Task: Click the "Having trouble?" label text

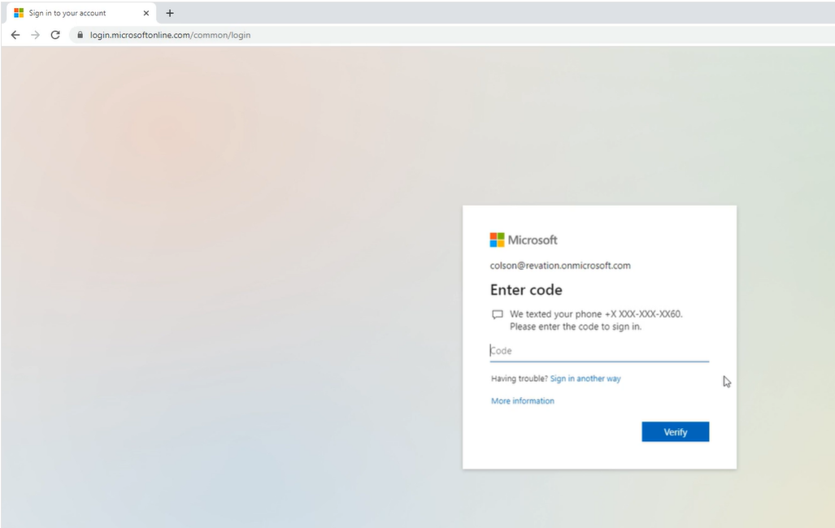Action: (519, 379)
